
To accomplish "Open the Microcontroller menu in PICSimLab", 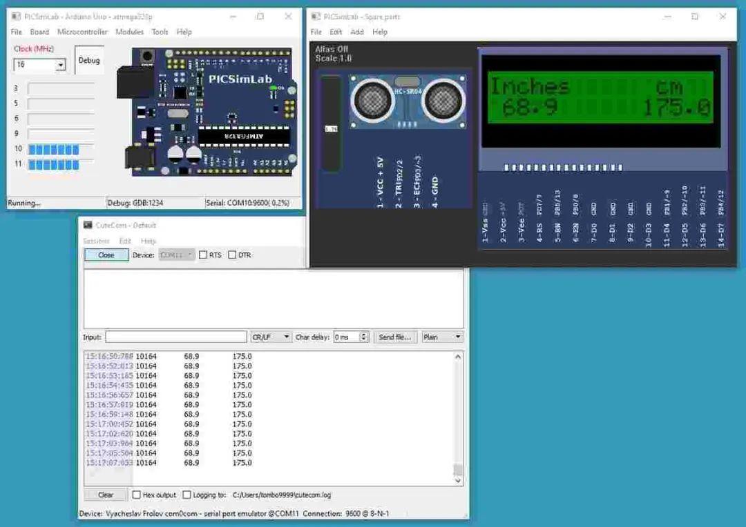I will tap(82, 32).
